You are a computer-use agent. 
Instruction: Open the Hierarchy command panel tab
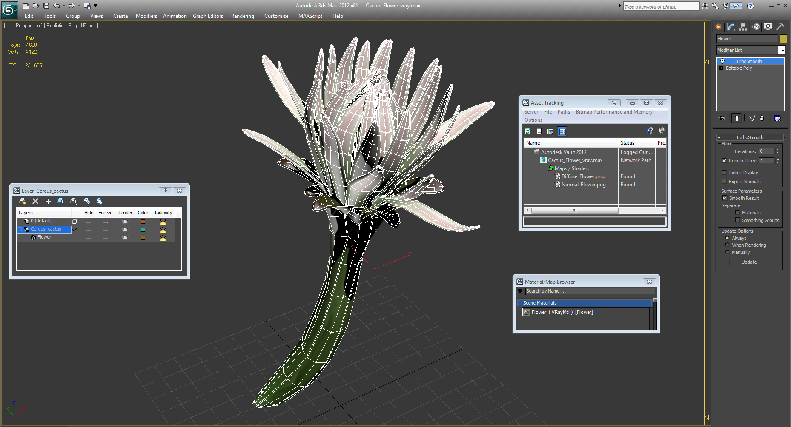tap(743, 27)
